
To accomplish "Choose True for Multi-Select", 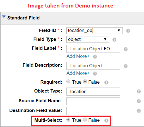I will tap(68, 119).
